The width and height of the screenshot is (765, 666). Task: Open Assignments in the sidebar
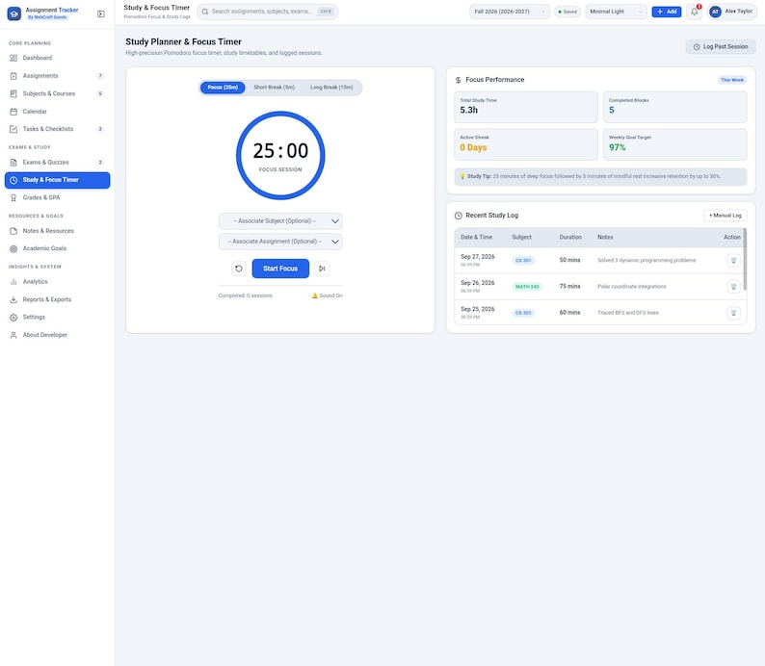coord(57,76)
